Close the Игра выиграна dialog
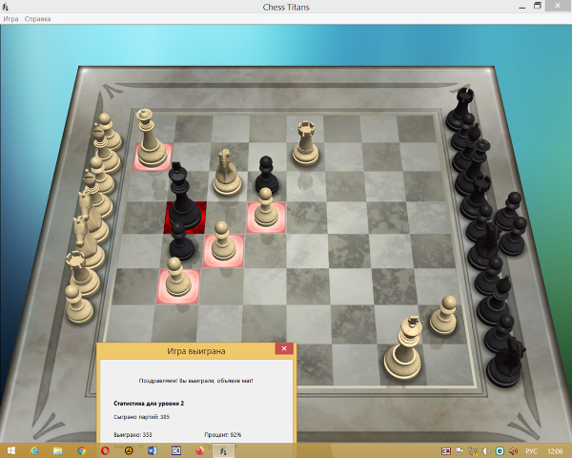 [x=284, y=350]
